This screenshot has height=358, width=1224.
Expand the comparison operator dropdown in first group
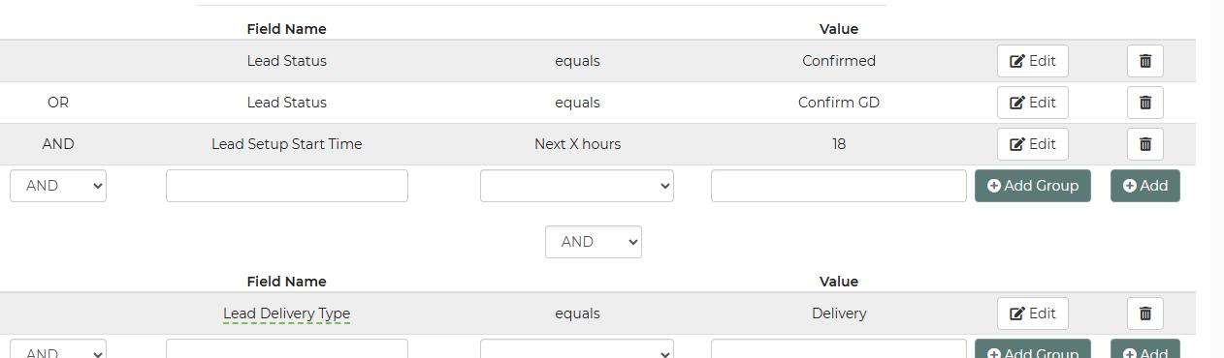pyautogui.click(x=577, y=186)
